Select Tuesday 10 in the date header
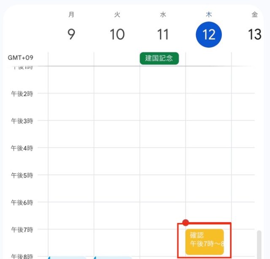The image size is (270, 259). 117,34
